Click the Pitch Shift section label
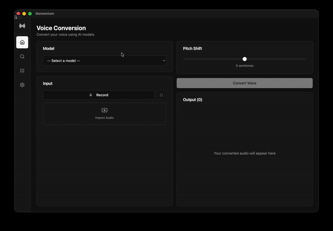This screenshot has height=231, width=333. click(192, 49)
